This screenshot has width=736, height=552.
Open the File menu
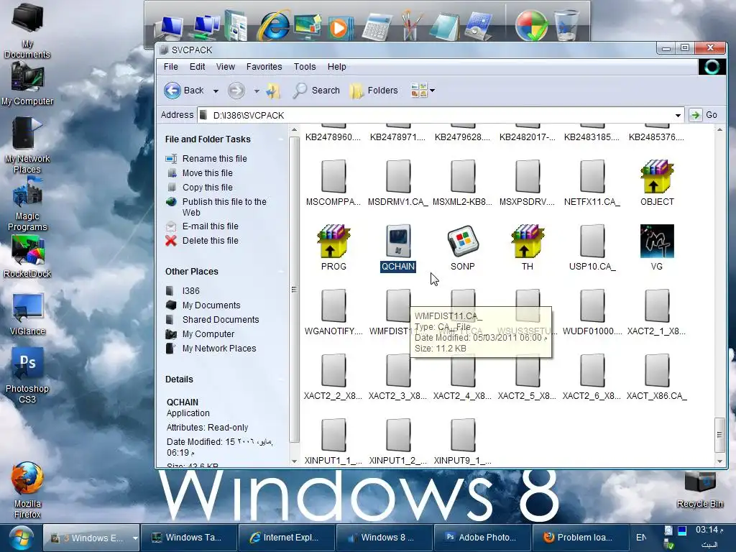click(171, 67)
